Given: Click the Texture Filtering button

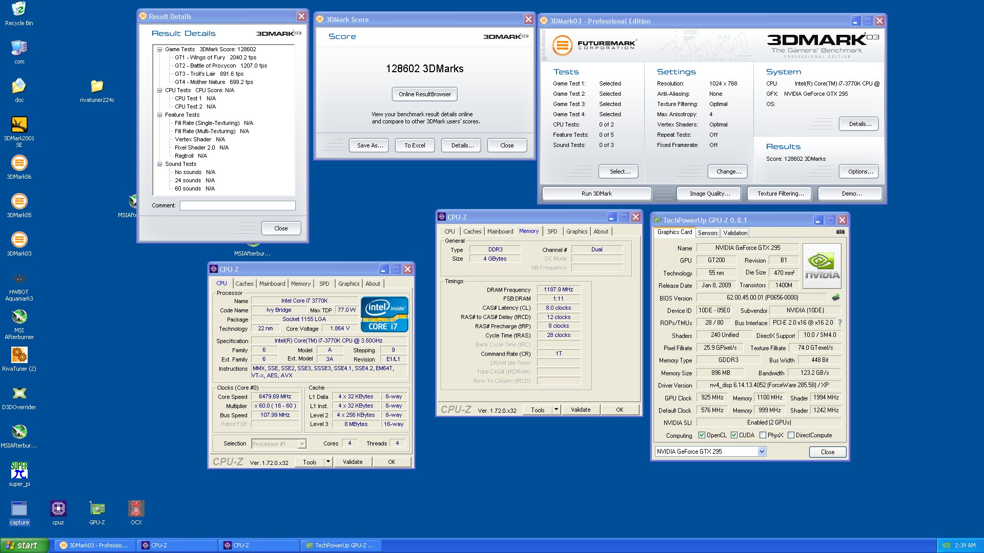Looking at the screenshot, I should pos(780,194).
